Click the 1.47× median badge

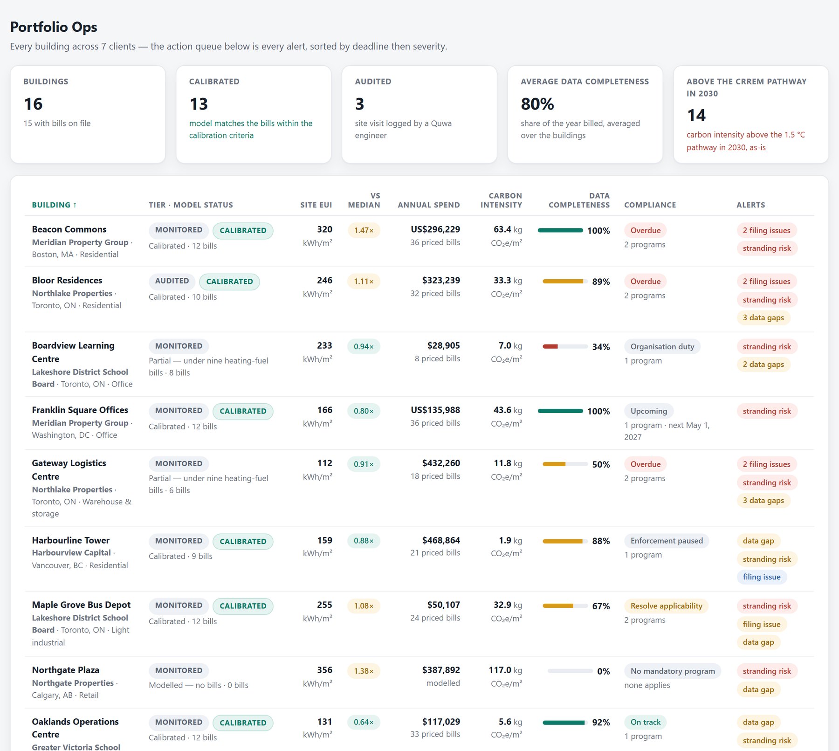pyautogui.click(x=364, y=230)
